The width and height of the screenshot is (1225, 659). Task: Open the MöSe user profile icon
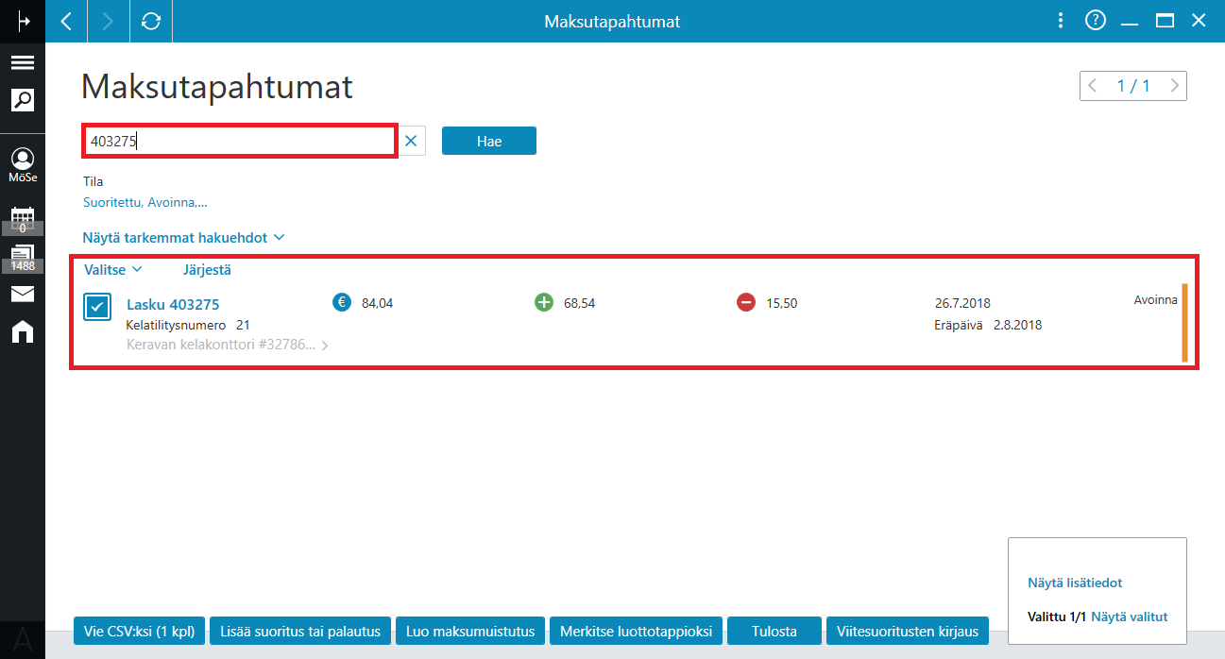[x=23, y=165]
